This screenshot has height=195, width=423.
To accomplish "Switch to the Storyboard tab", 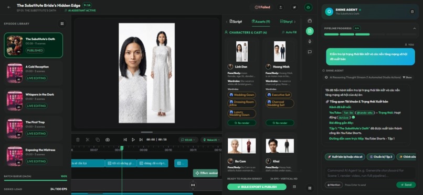I will tap(286, 21).
